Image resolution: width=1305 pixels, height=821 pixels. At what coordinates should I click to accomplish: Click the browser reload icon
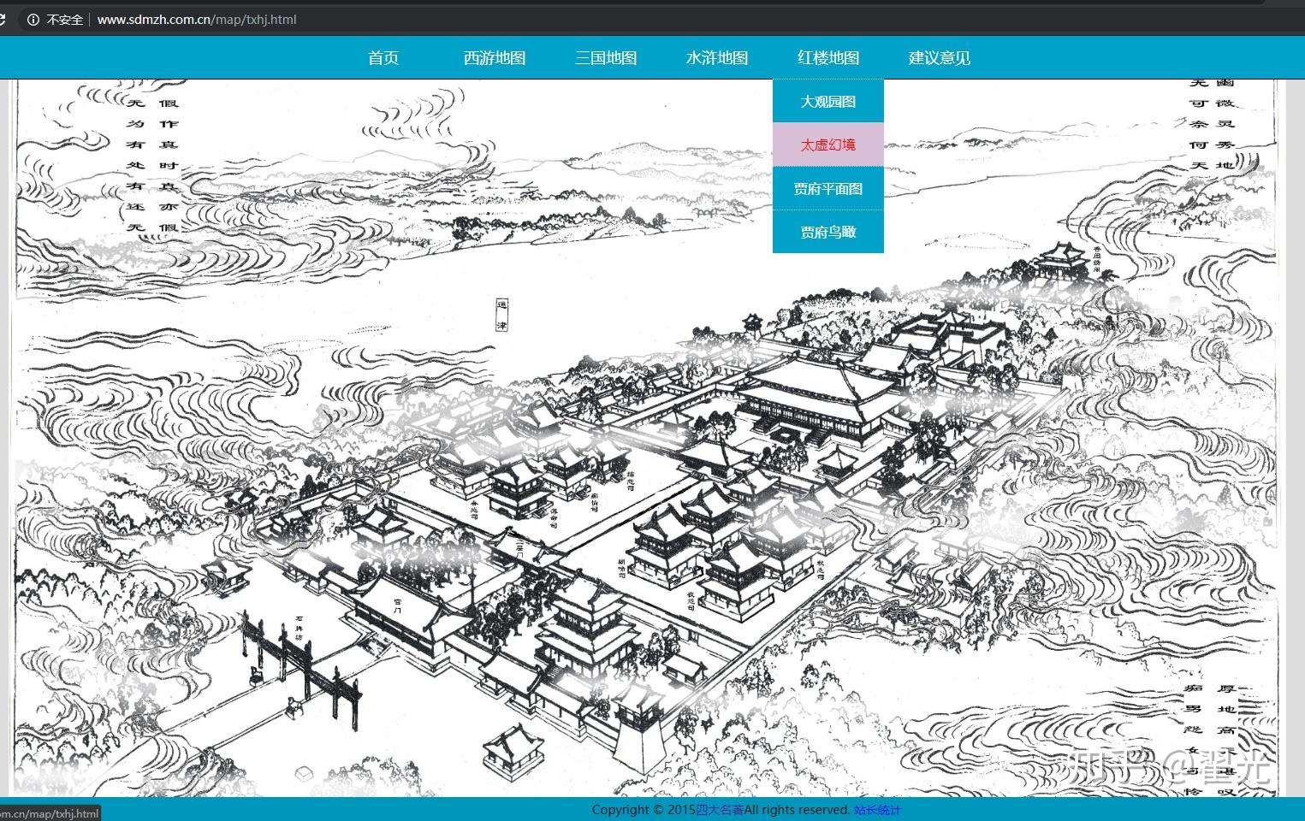coord(3,19)
